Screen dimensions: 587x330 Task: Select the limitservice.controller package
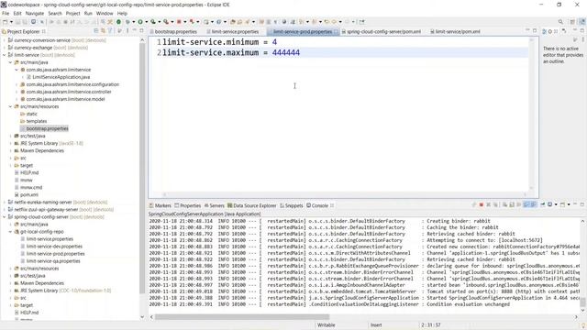coord(69,92)
